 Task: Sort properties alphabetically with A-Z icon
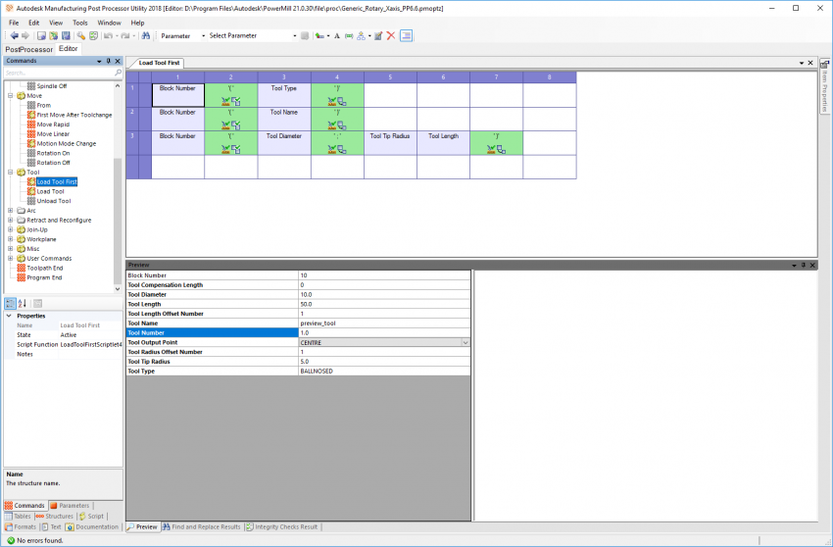pyautogui.click(x=23, y=303)
